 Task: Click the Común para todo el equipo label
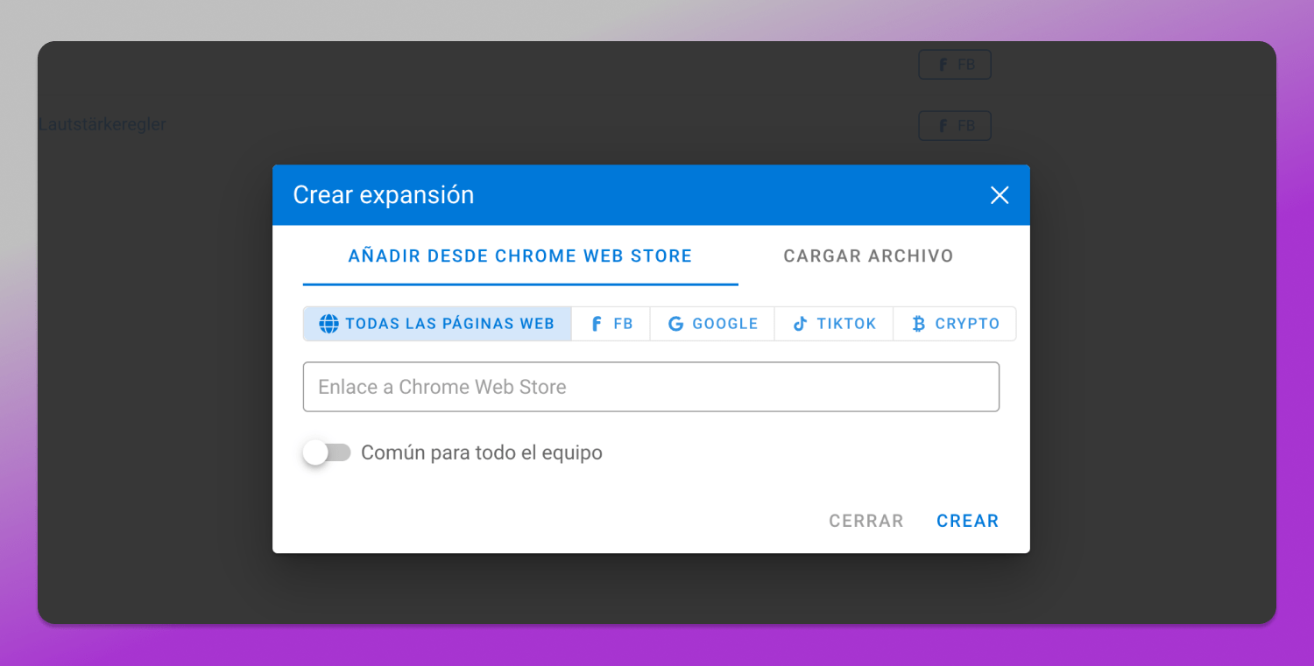[482, 452]
